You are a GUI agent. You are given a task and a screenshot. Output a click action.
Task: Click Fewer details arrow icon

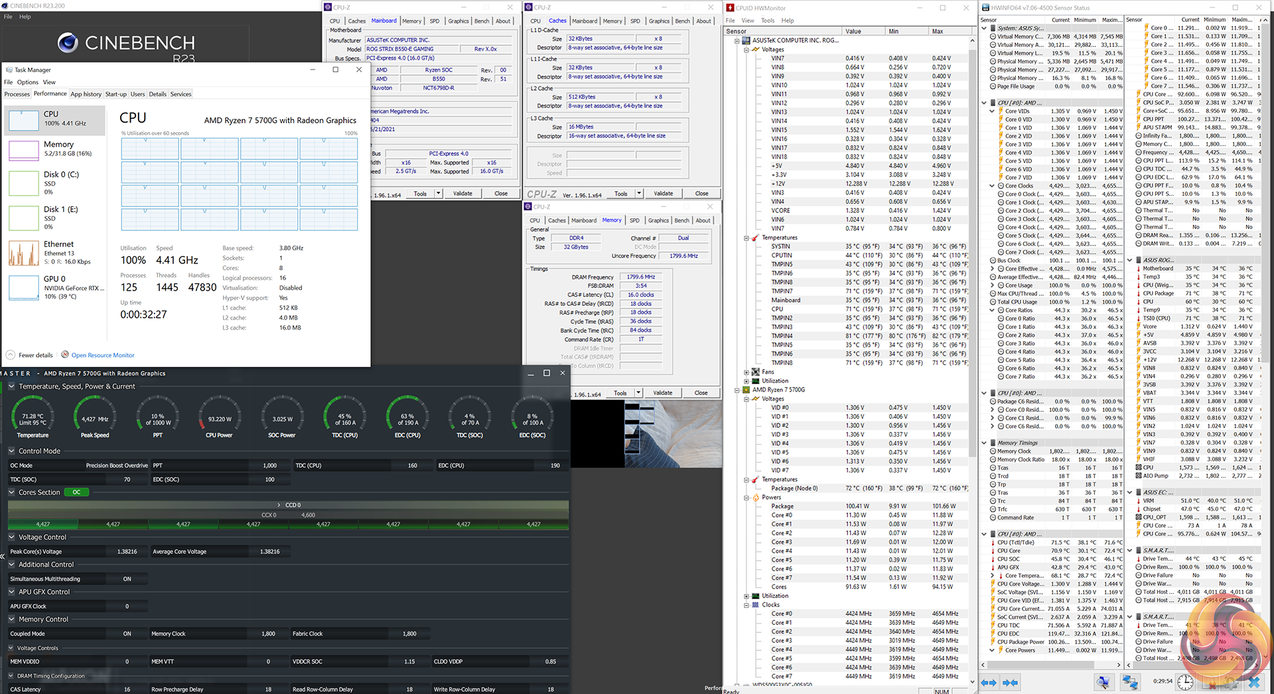click(11, 355)
